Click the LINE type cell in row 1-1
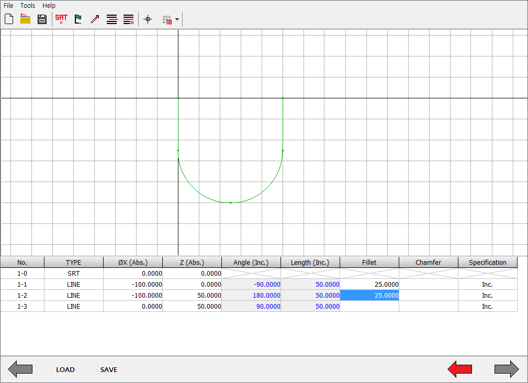Viewport: 528px width, 383px height. click(x=74, y=285)
